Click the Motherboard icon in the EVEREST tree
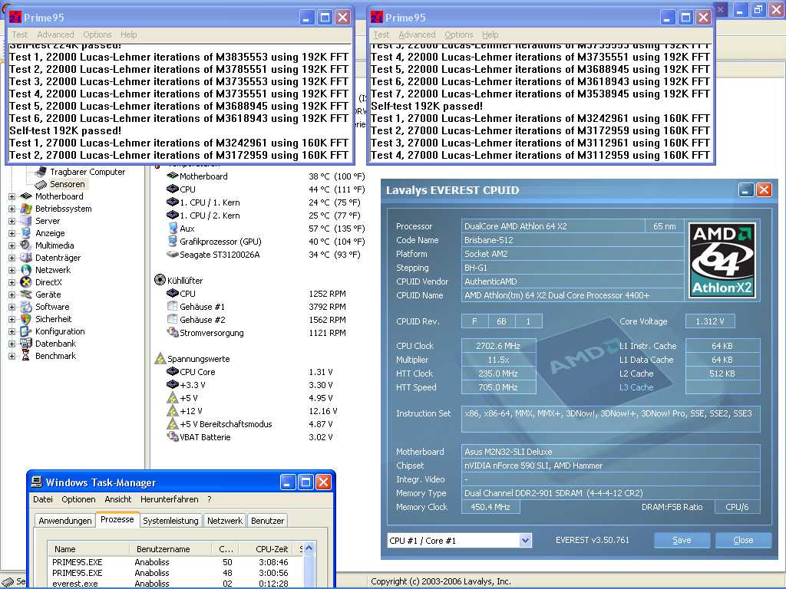The height and width of the screenshot is (589, 786). [25, 196]
